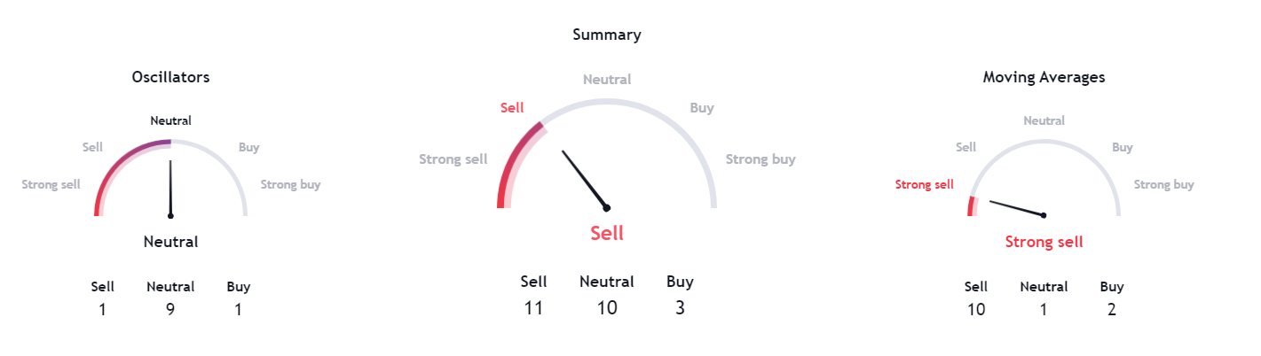Click the Summary Neutral count of 10

(607, 308)
